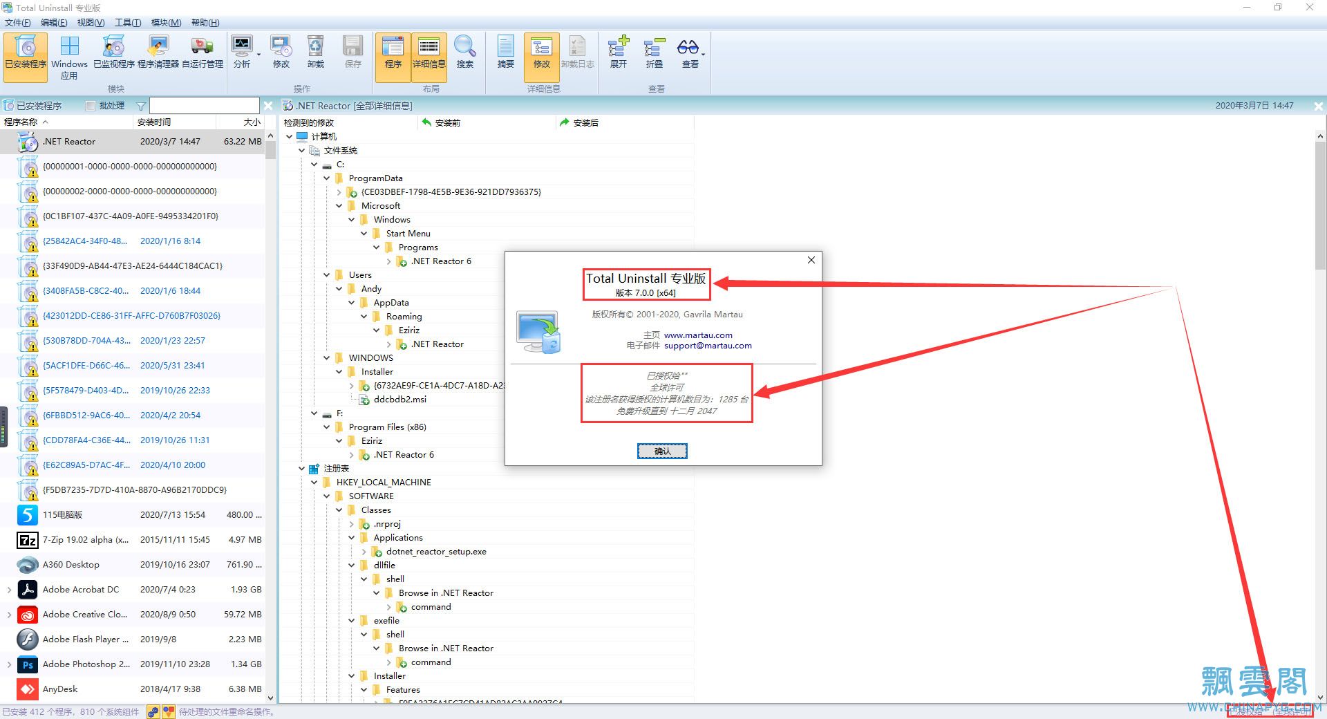Clear the filter with the X icon
The height and width of the screenshot is (719, 1327).
tap(268, 106)
